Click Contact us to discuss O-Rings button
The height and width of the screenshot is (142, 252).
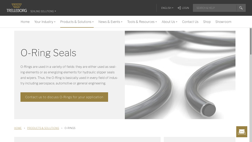(64, 97)
